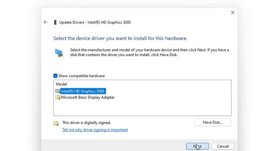This screenshot has width=269, height=151.
Task: Click the Model column header
Action: pos(61,84)
